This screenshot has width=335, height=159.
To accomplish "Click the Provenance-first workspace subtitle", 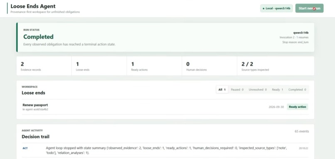I will click(x=45, y=12).
